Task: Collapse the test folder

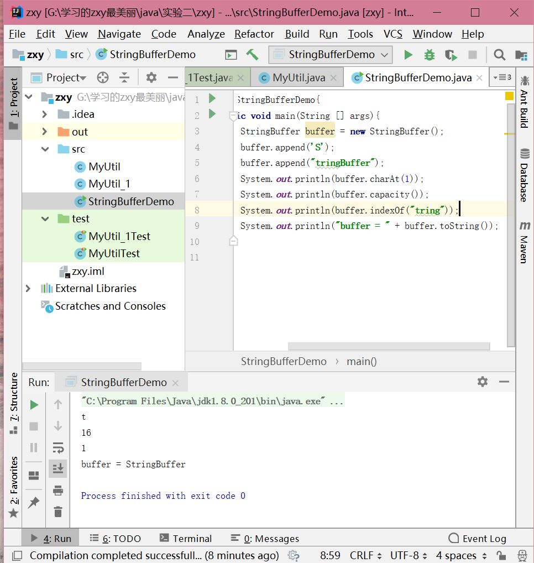Action: click(x=45, y=218)
